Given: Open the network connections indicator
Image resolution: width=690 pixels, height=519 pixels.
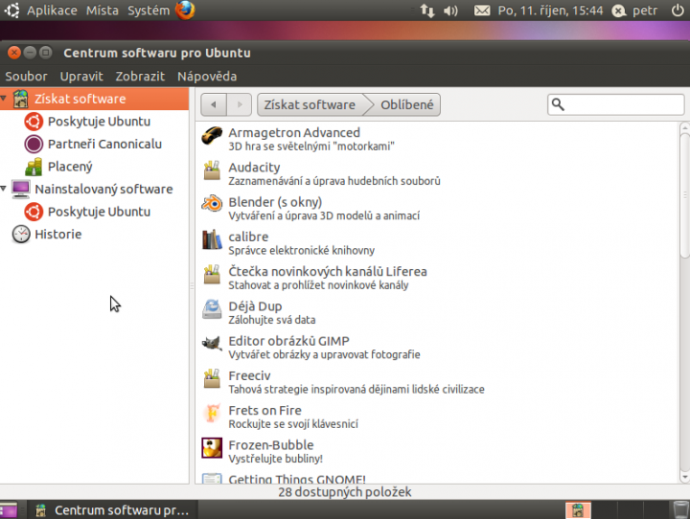Looking at the screenshot, I should [x=427, y=11].
